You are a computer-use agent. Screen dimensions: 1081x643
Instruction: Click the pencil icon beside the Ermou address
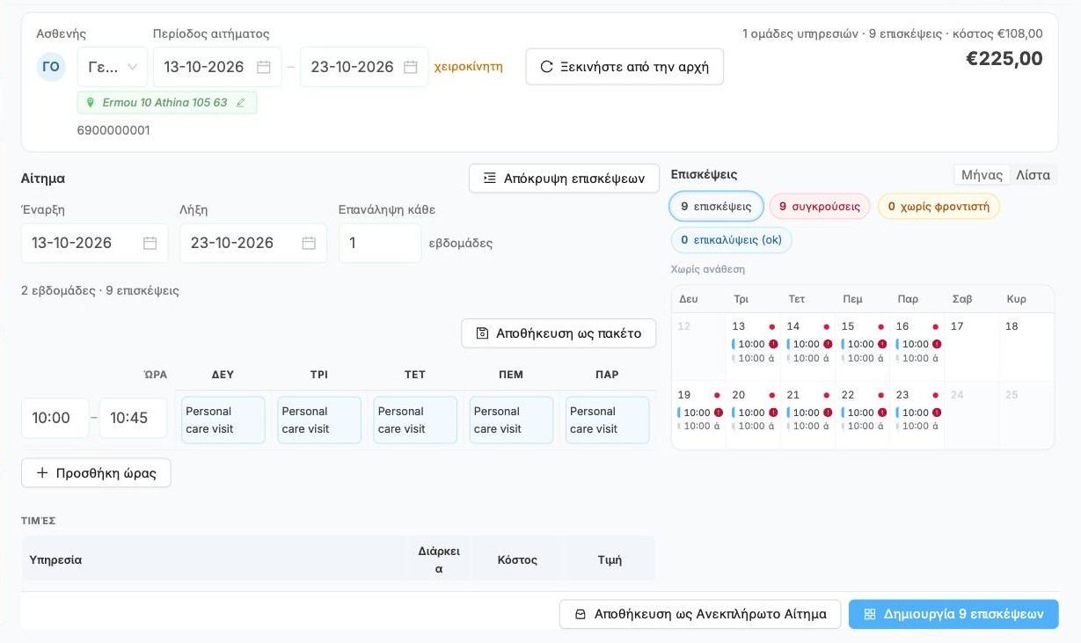point(241,103)
